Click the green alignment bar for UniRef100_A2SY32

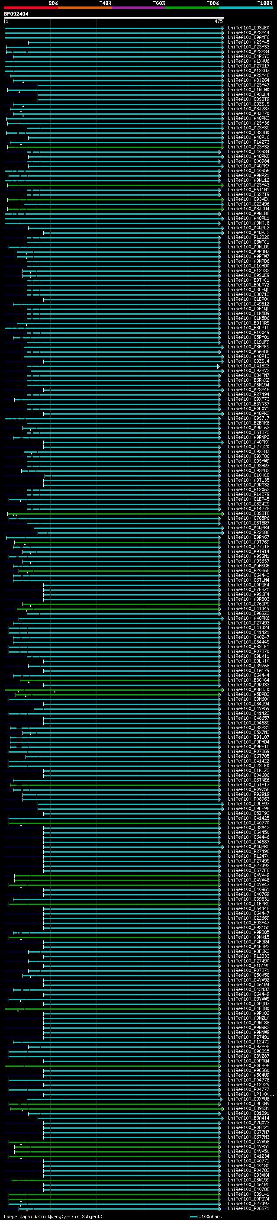[x=116, y=147]
